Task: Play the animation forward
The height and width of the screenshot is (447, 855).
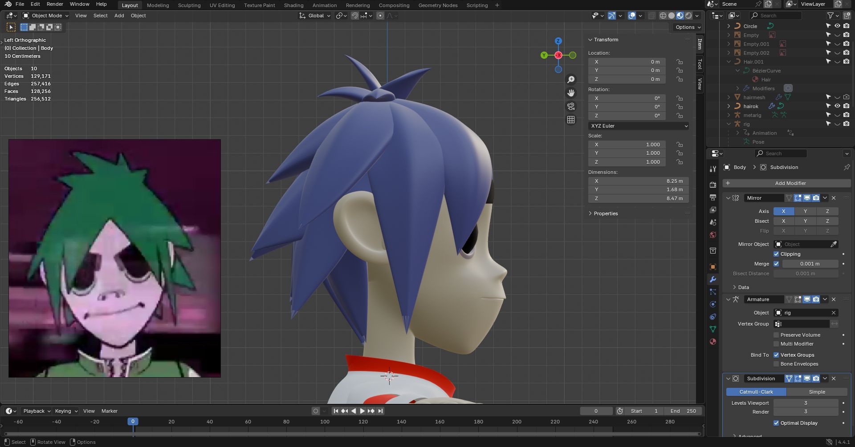Action: tap(362, 411)
